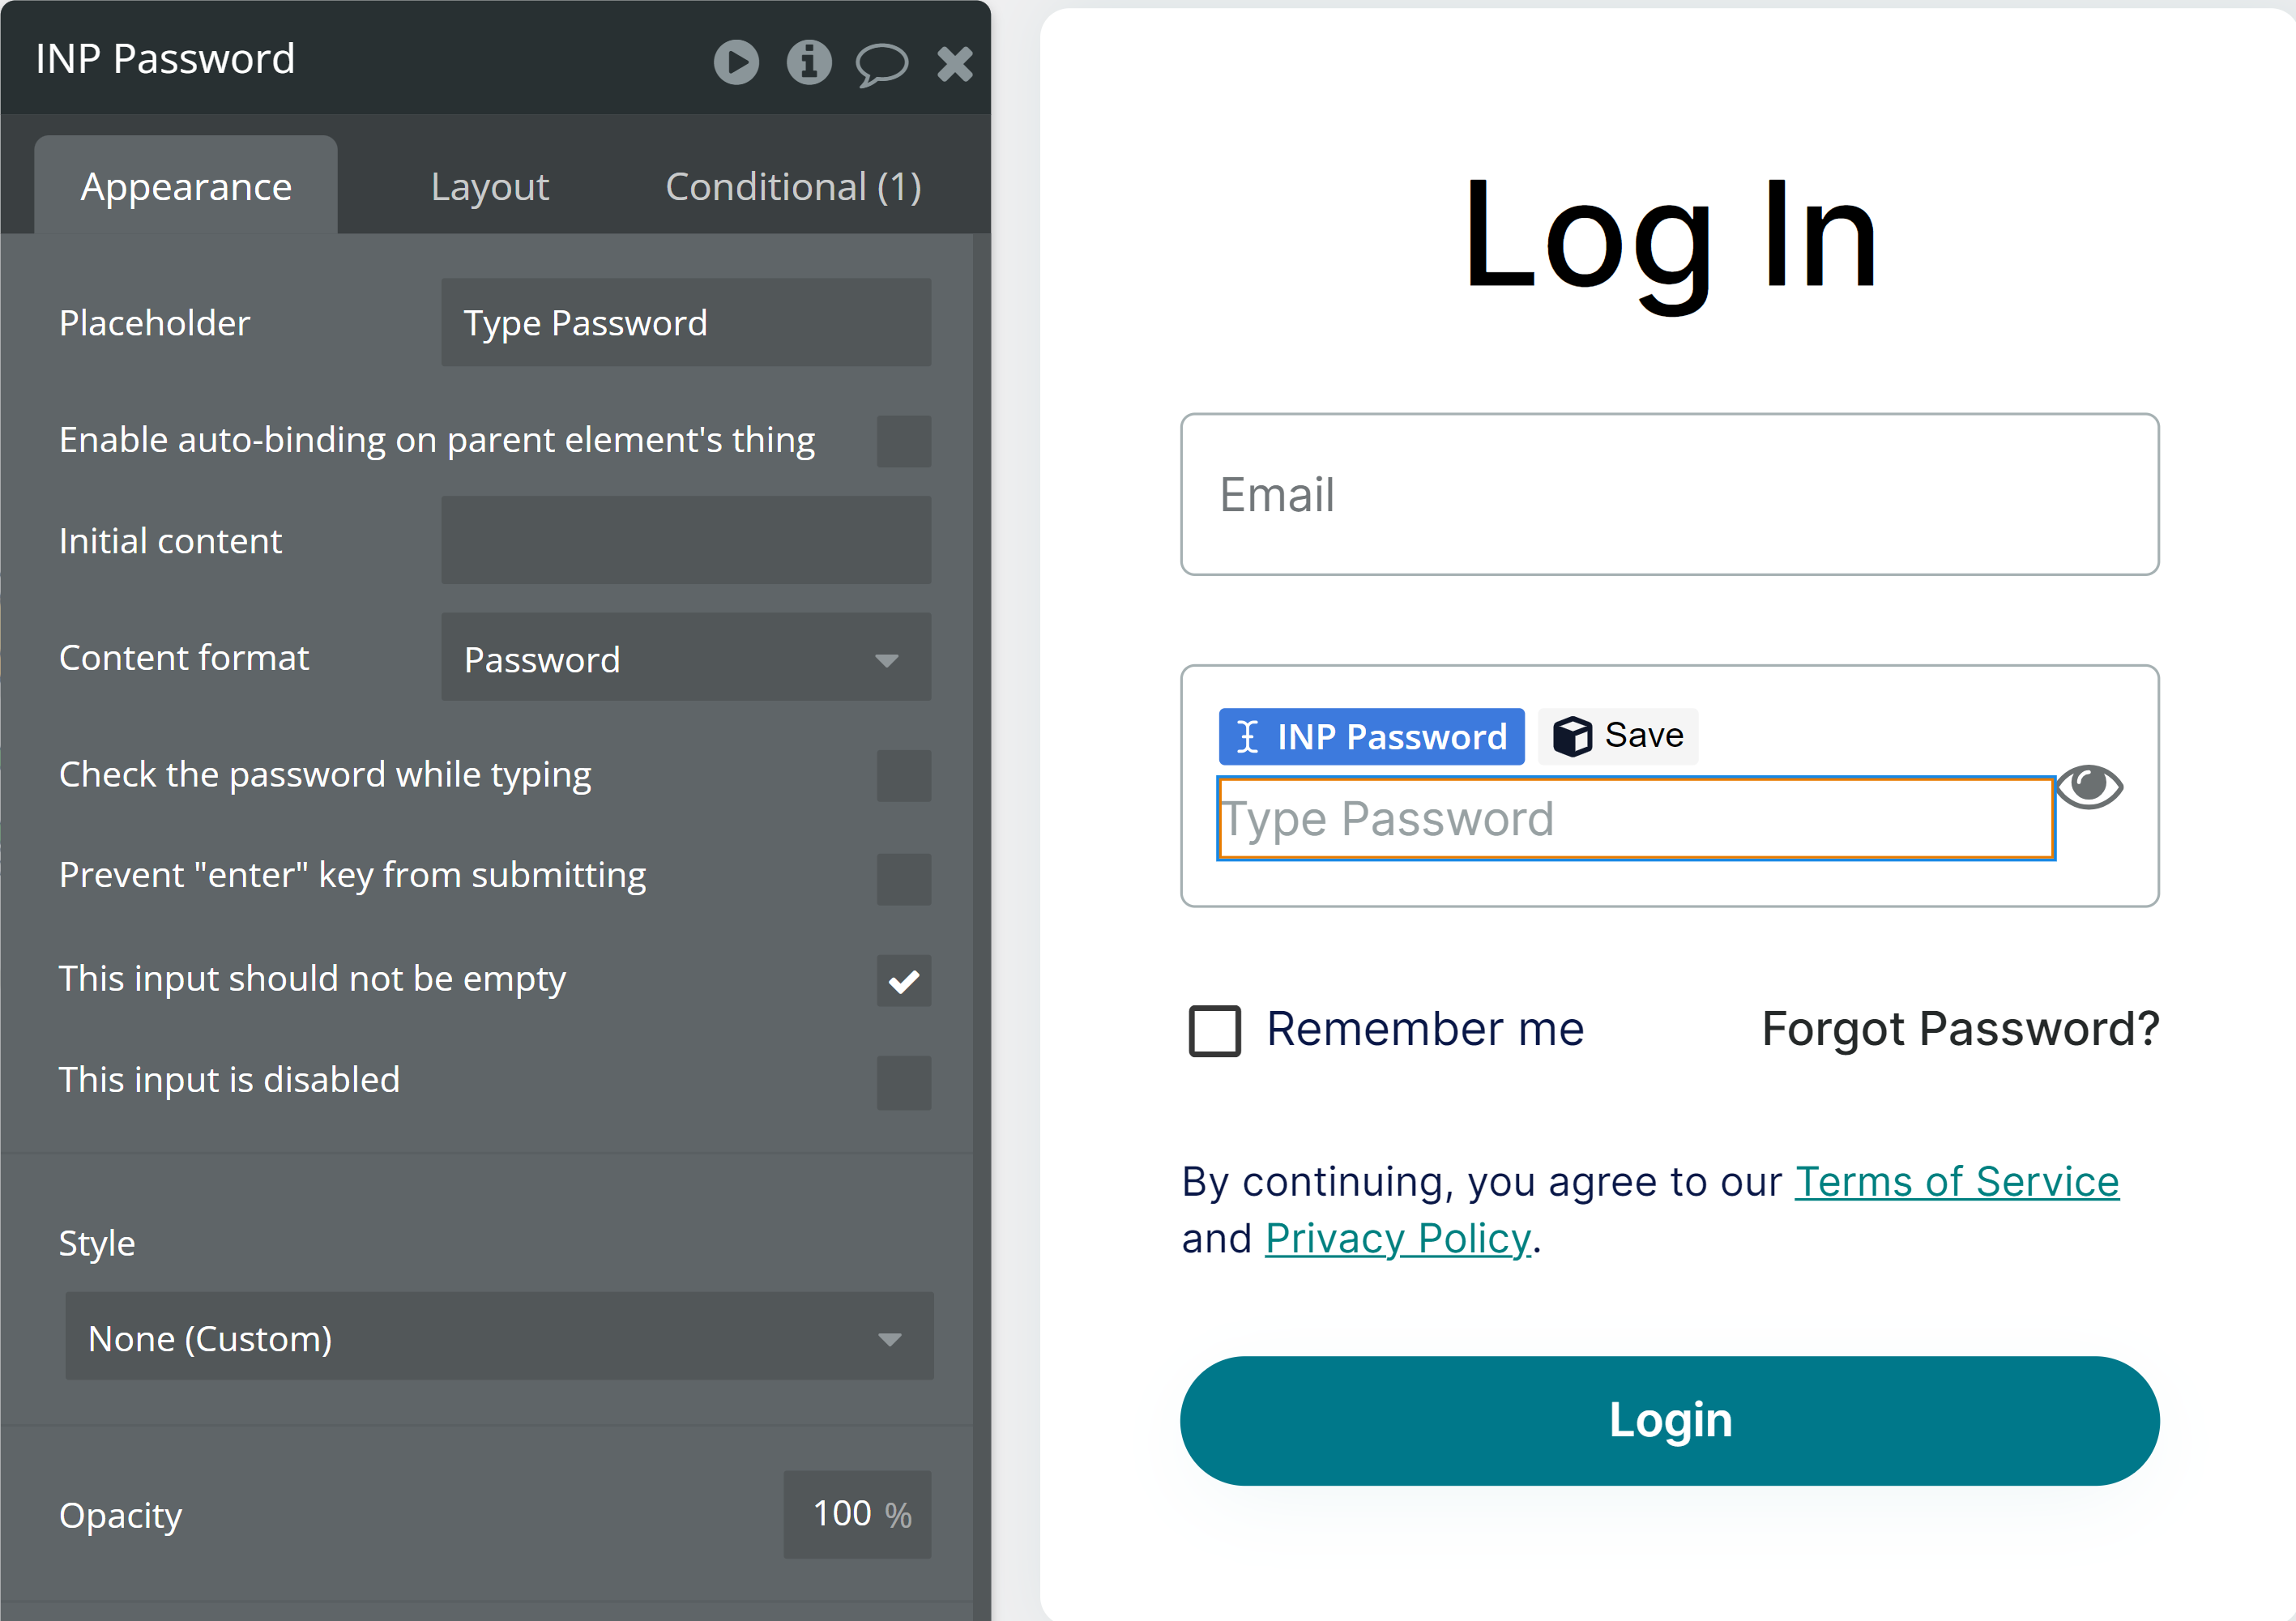Viewport: 2296px width, 1621px height.
Task: Click the eye icon beside password field
Action: [x=2089, y=786]
